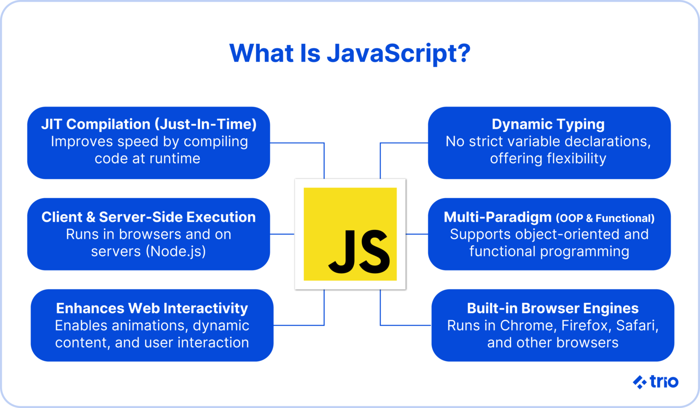This screenshot has height=408, width=700.
Task: Click the text Enables animations, dynamic content
Action: click(x=152, y=334)
